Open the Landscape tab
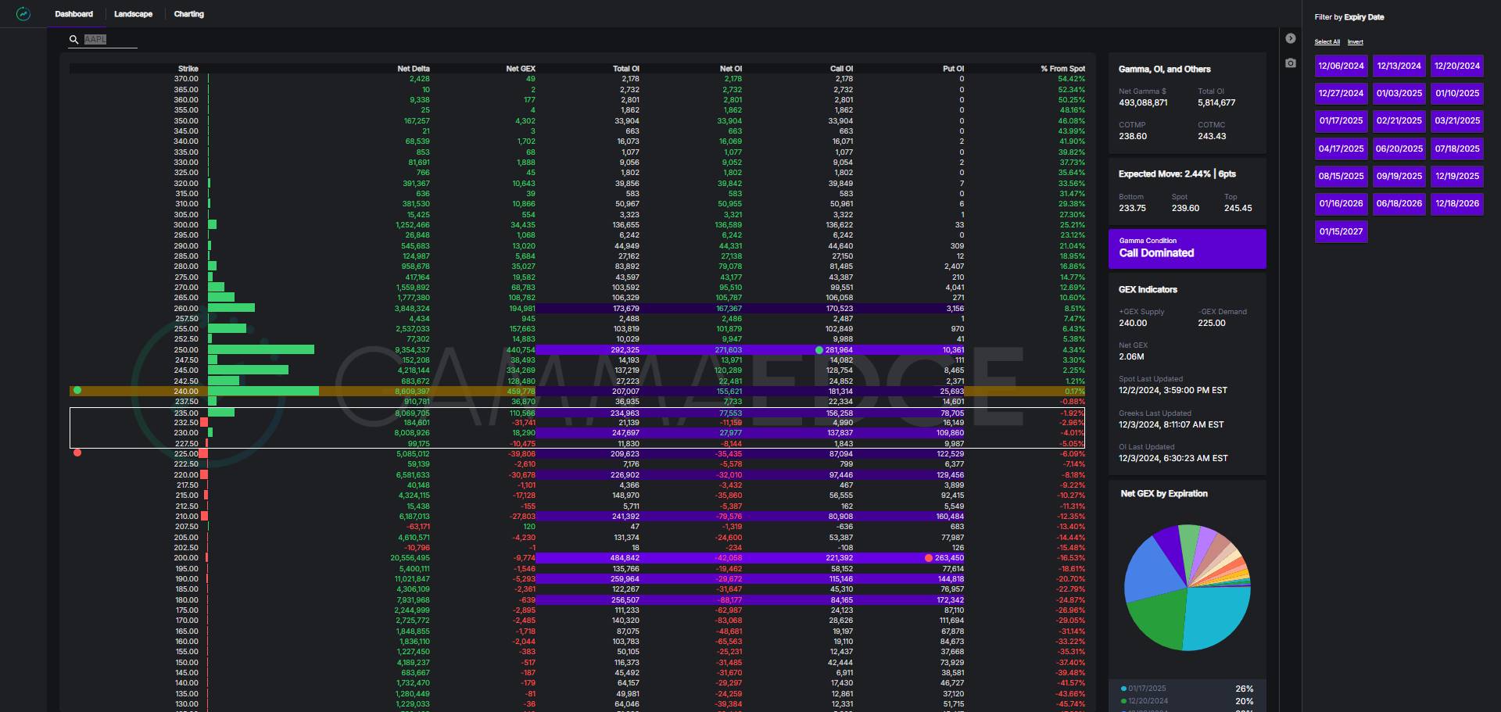Screen dimensions: 1501x712 click(133, 14)
